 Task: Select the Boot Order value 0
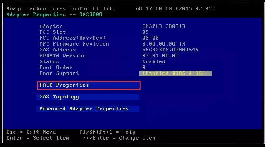click(144, 68)
